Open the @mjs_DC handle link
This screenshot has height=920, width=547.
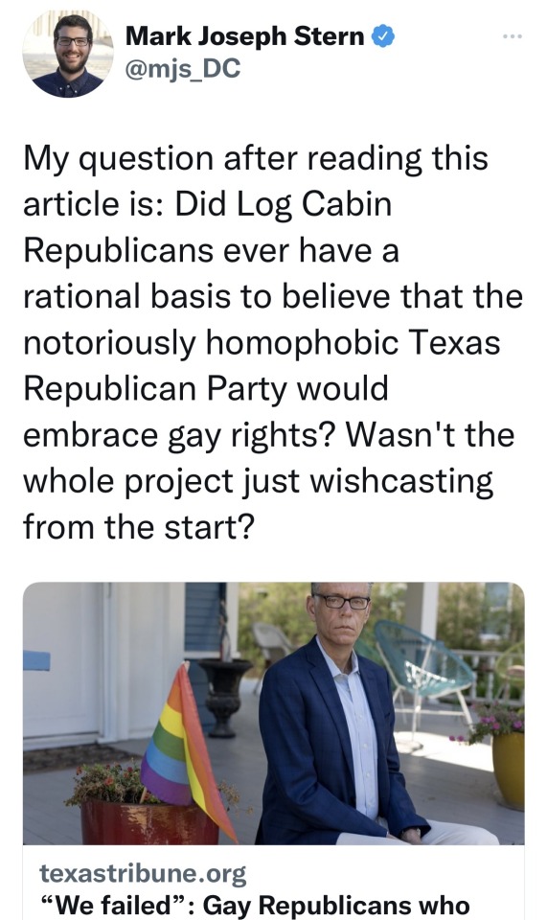(183, 69)
